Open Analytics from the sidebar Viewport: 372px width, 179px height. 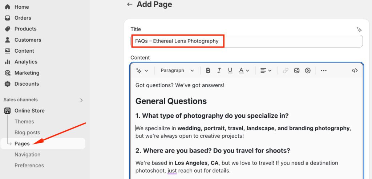26,62
